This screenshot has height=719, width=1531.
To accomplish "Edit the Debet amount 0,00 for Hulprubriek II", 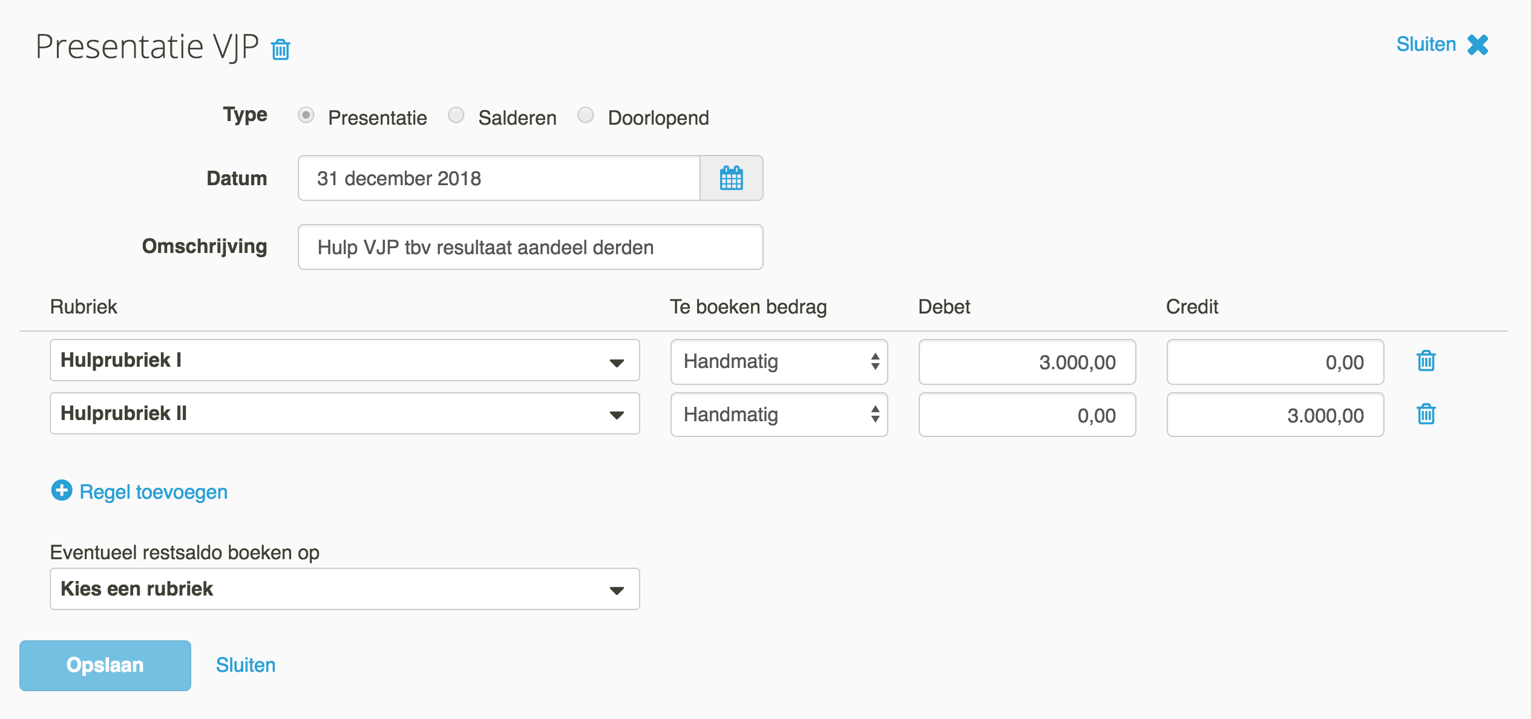I will click(x=1028, y=415).
